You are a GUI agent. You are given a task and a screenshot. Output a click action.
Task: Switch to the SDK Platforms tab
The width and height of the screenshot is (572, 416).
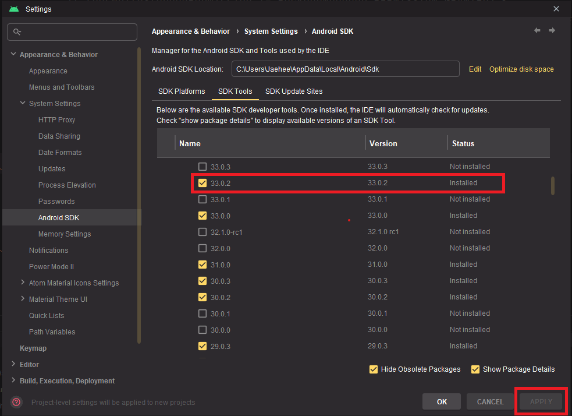[x=182, y=91]
